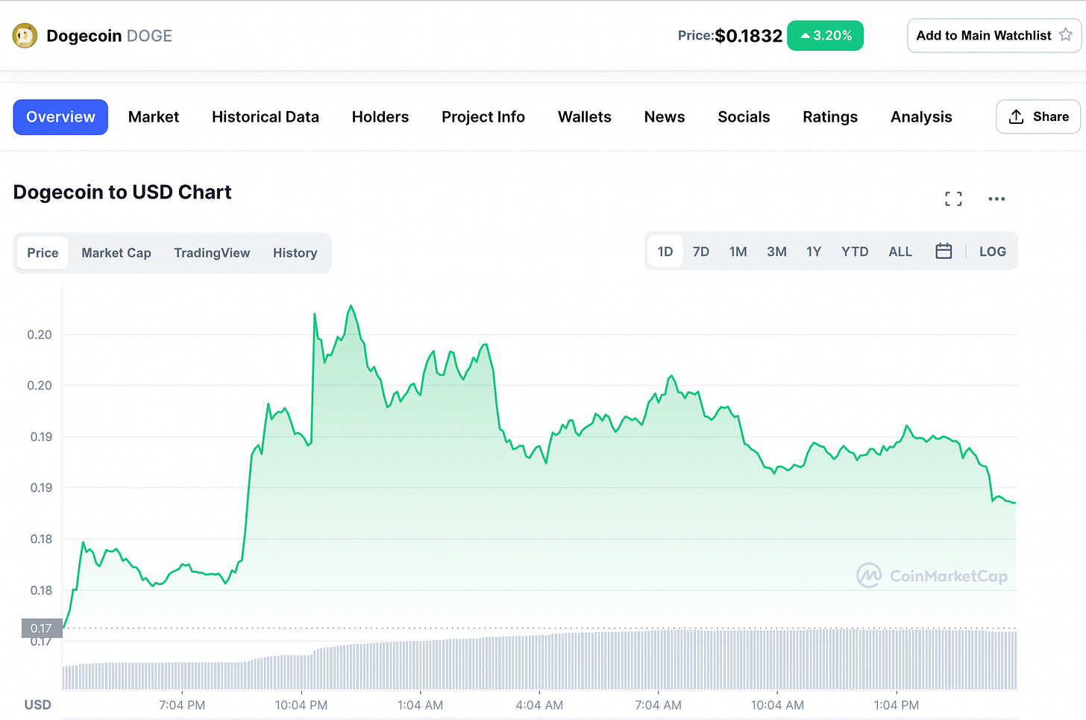Click Add to Main Watchlist button
Image resolution: width=1086 pixels, height=720 pixels.
pos(994,35)
